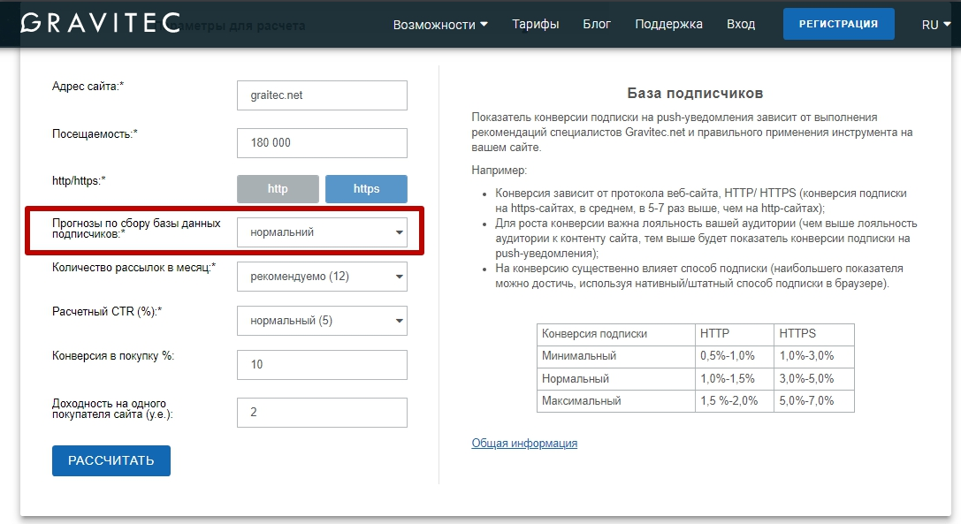Click the 1,0%-3,0% table cell
Screen dimensions: 961x524
point(814,356)
